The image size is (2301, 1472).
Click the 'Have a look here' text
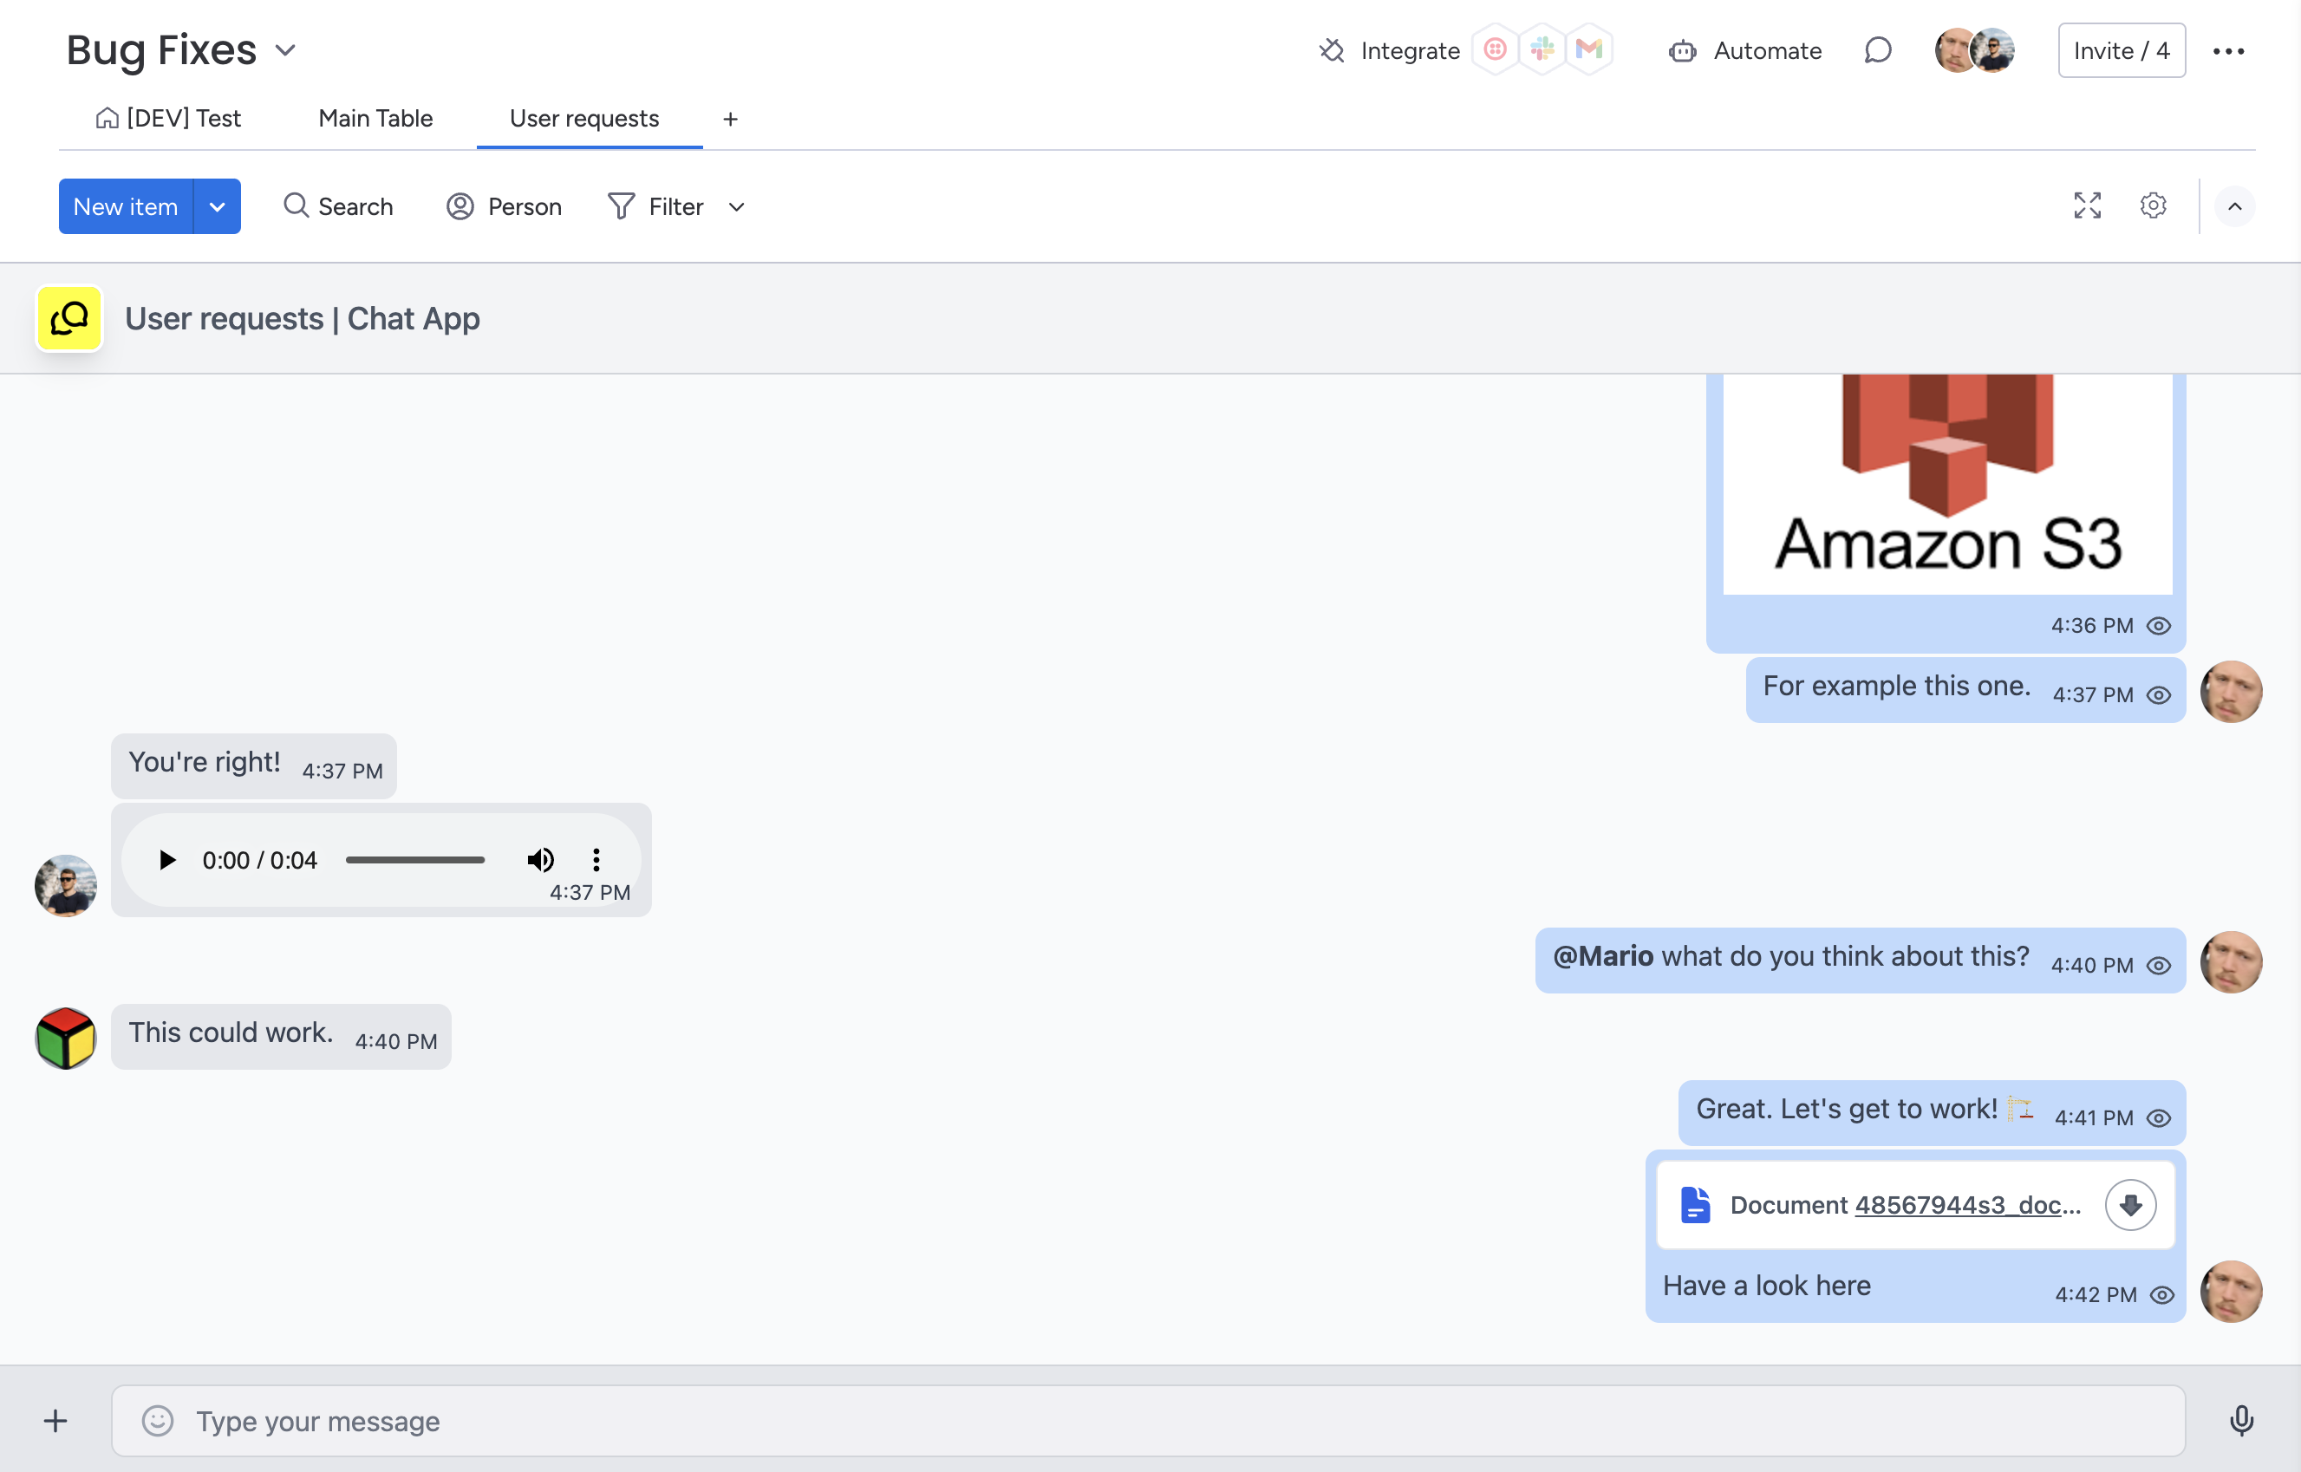click(1767, 1286)
